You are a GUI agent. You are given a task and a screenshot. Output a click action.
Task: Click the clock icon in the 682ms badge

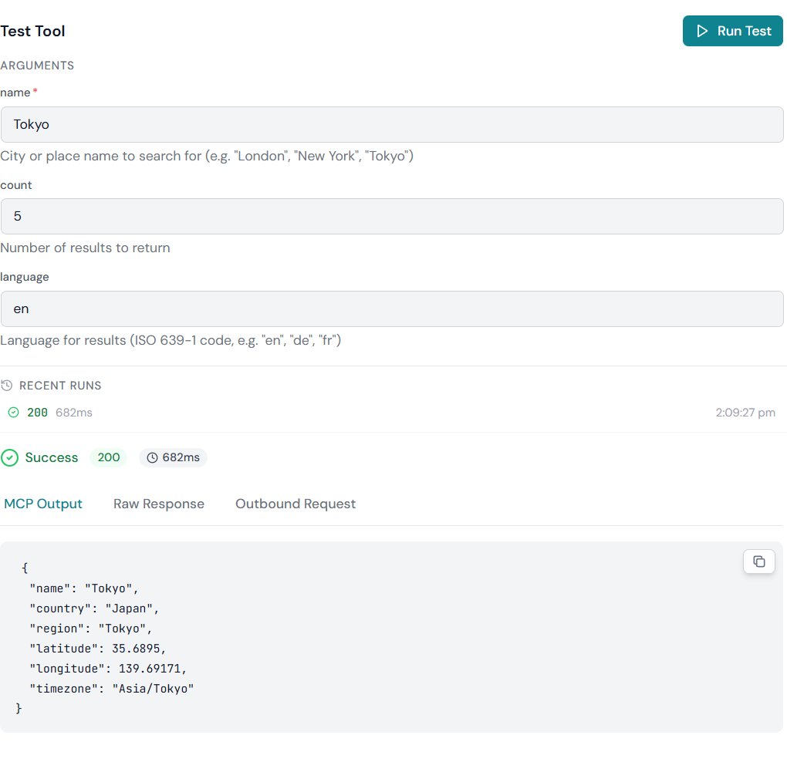click(152, 457)
